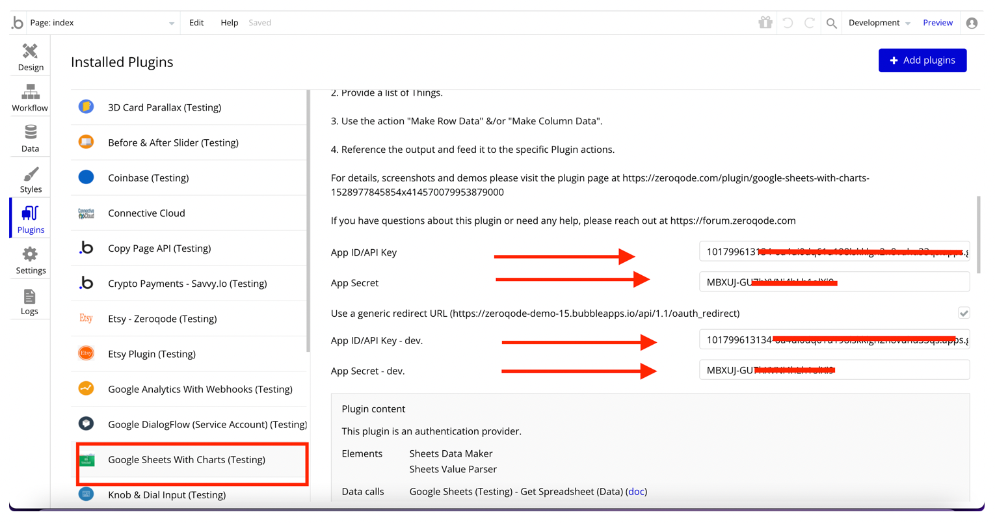Click the Add plugins button
This screenshot has height=523, width=995.
(922, 60)
